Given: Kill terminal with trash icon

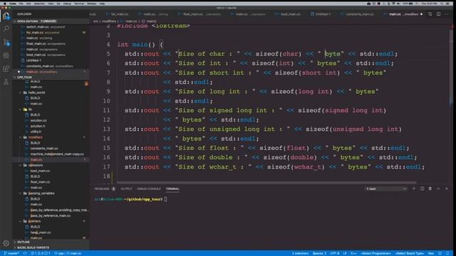Looking at the screenshot, I should (430, 188).
